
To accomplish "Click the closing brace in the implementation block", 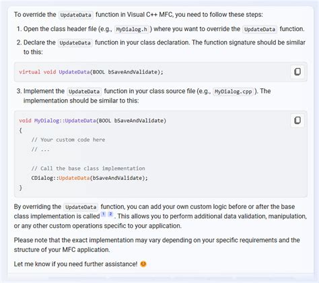I will [21, 187].
